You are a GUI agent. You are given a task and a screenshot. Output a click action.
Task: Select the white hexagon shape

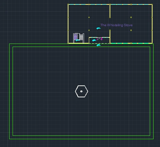pos(81,91)
